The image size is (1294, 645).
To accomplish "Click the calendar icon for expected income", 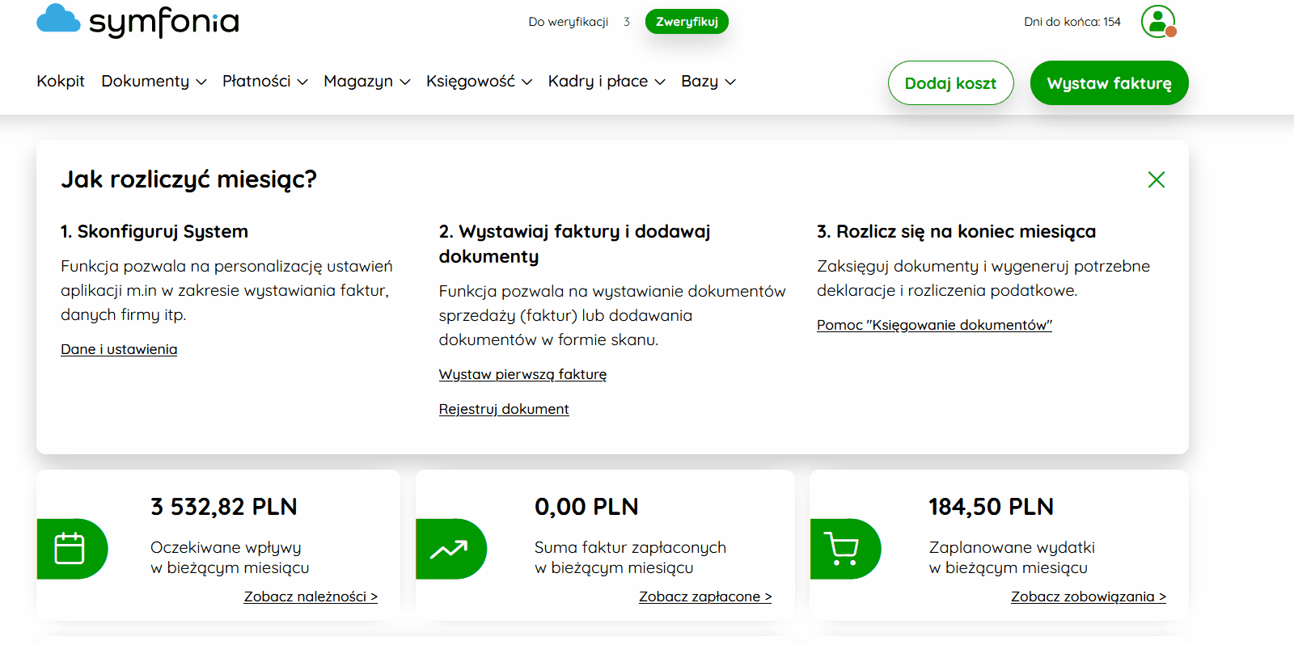I will click(x=70, y=549).
